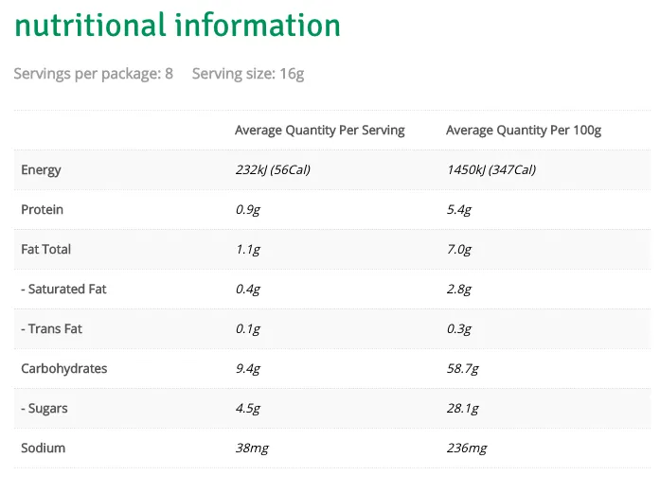This screenshot has height=493, width=660.
Task: Select the Energy row label
Action: pos(41,170)
